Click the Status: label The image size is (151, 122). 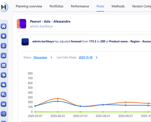tap(28, 57)
